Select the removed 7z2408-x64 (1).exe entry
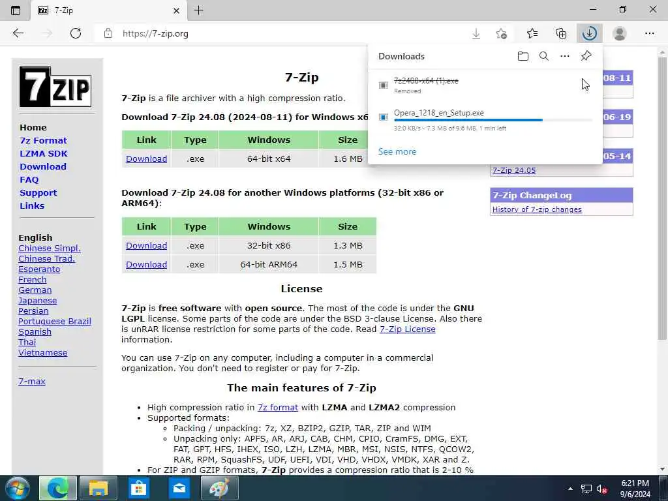This screenshot has height=501, width=668. 485,85
